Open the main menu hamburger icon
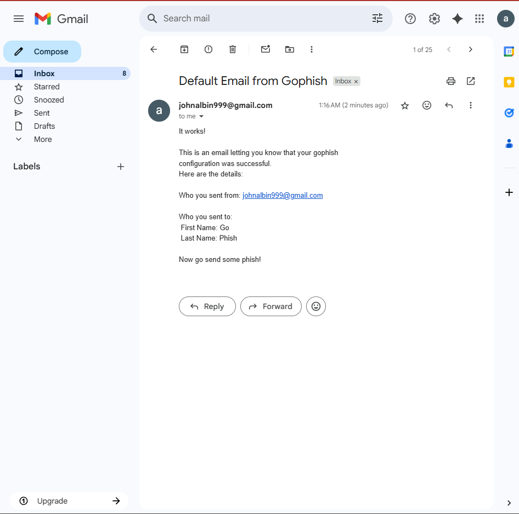This screenshot has height=514, width=519. pyautogui.click(x=19, y=19)
